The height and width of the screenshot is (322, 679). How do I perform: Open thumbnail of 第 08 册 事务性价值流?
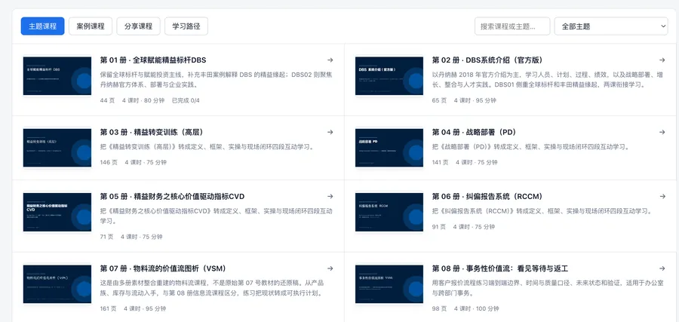point(389,284)
